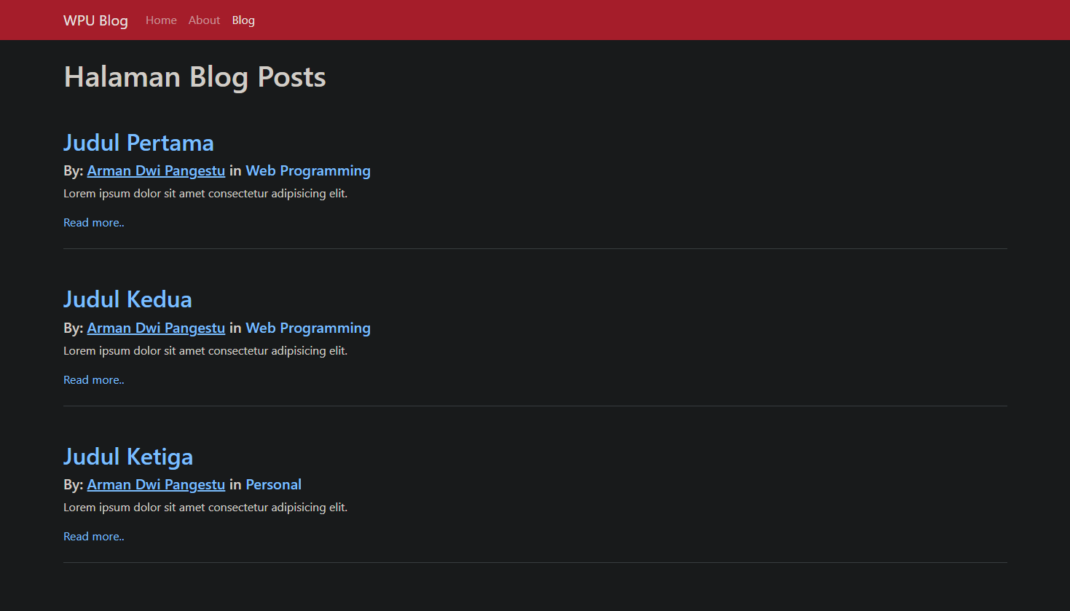Click the WPU Blog brand link

pos(95,20)
